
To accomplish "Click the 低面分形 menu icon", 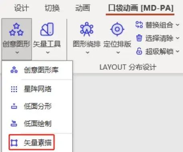I will [14, 106].
